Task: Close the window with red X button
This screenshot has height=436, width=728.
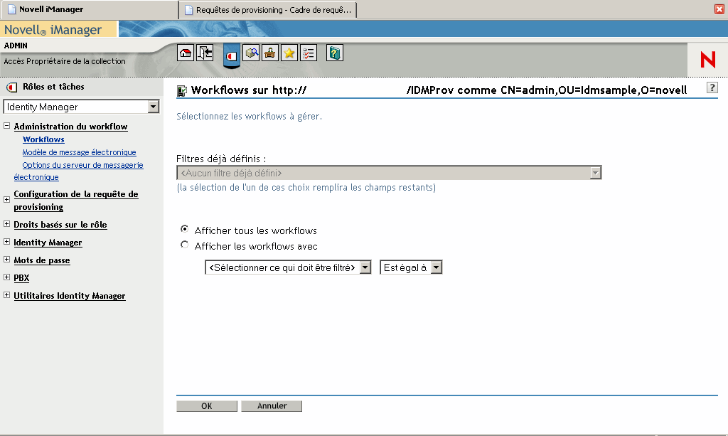Action: pyautogui.click(x=719, y=9)
